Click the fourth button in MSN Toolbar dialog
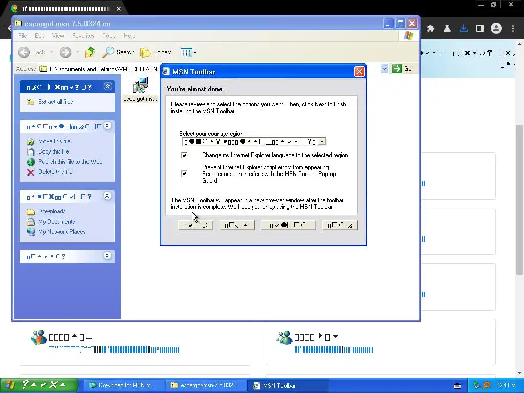 coord(340,225)
